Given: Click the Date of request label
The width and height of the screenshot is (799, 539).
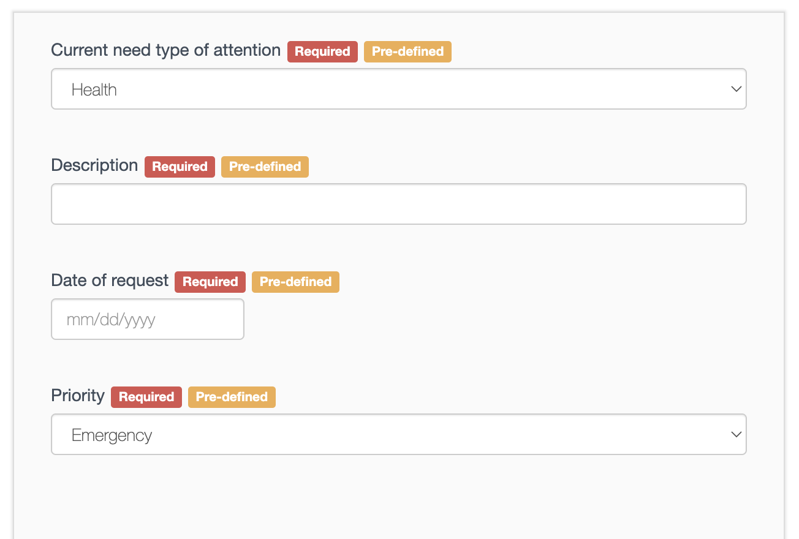Looking at the screenshot, I should pyautogui.click(x=110, y=281).
